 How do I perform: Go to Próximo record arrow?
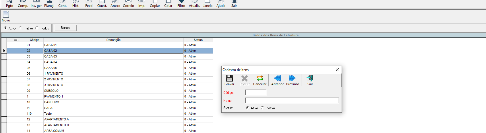[x=292, y=78]
